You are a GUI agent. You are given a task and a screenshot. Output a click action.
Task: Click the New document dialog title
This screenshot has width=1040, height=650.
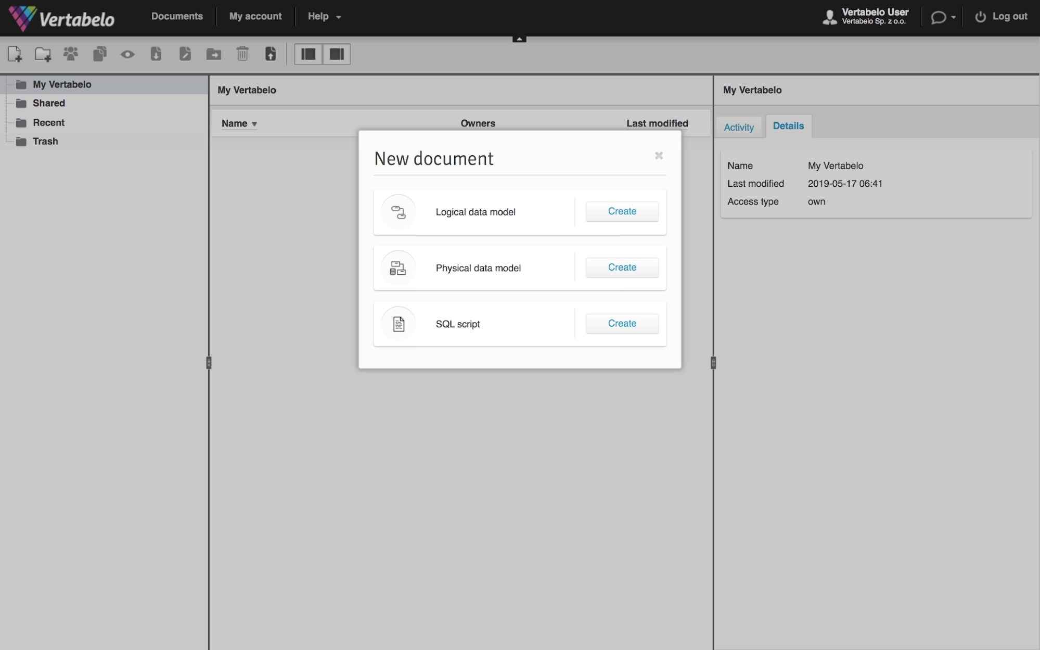[434, 159]
